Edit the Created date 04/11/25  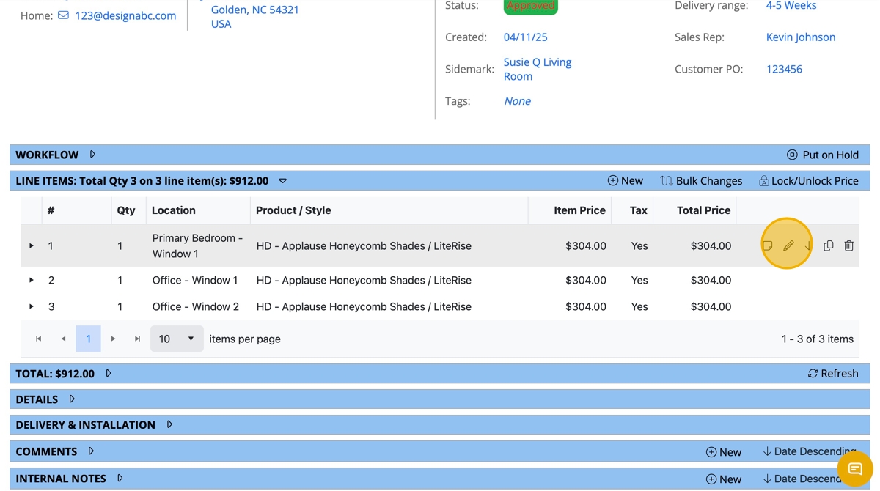click(525, 37)
